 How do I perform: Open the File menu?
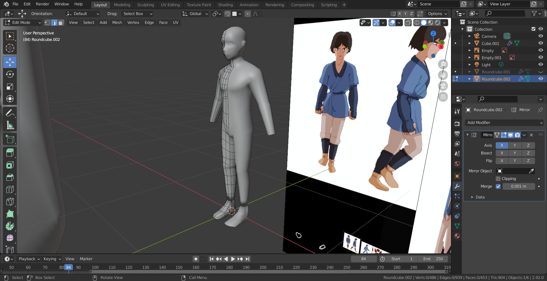(15, 4)
